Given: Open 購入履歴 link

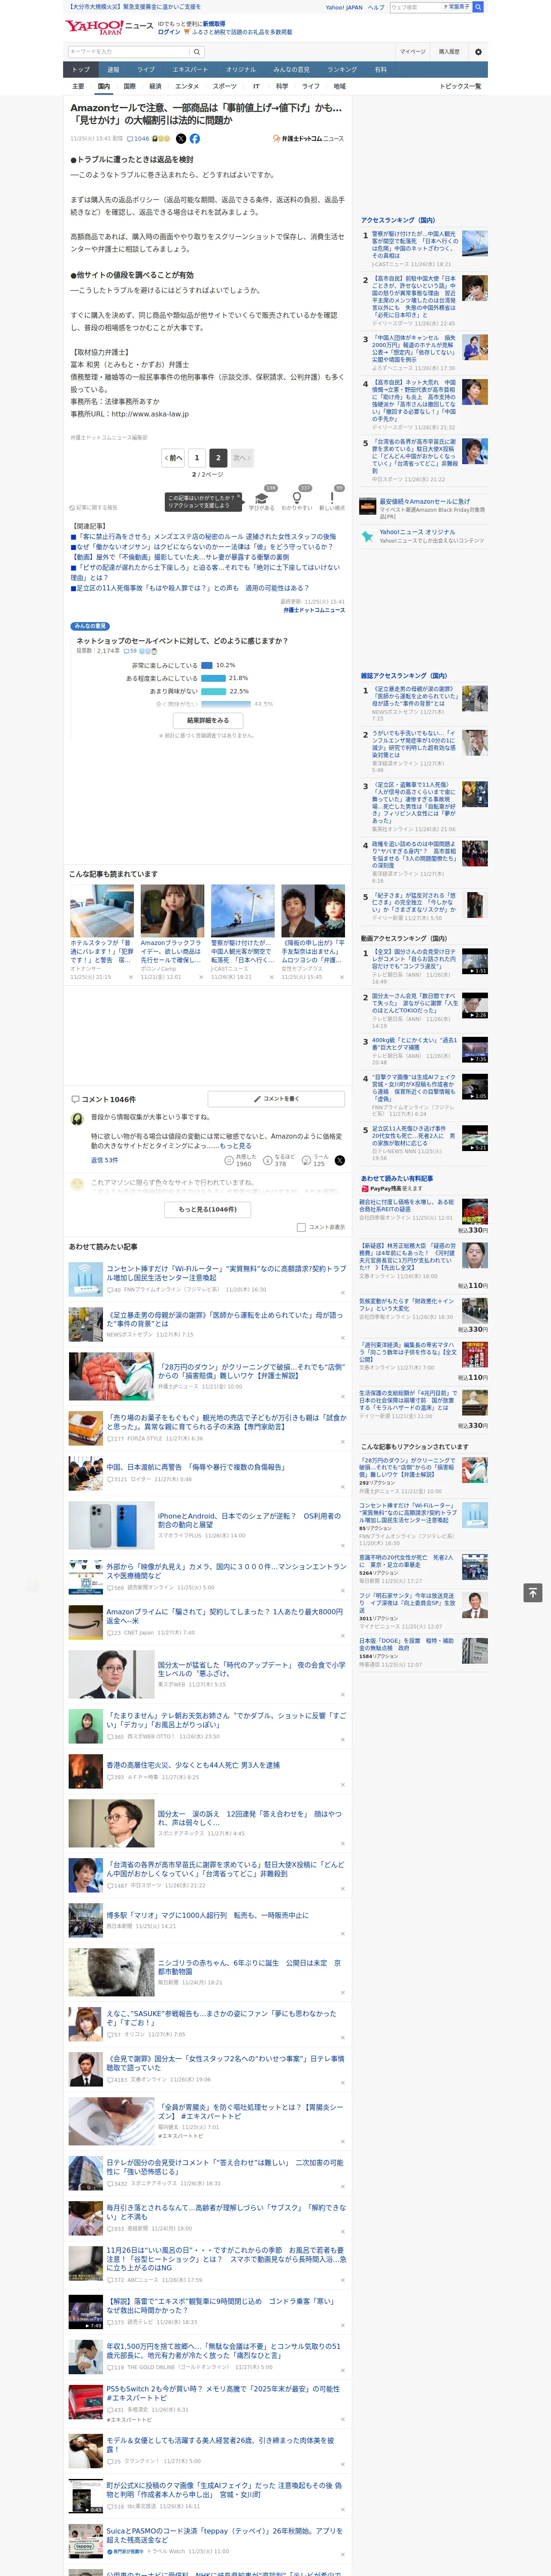Looking at the screenshot, I should pyautogui.click(x=449, y=52).
